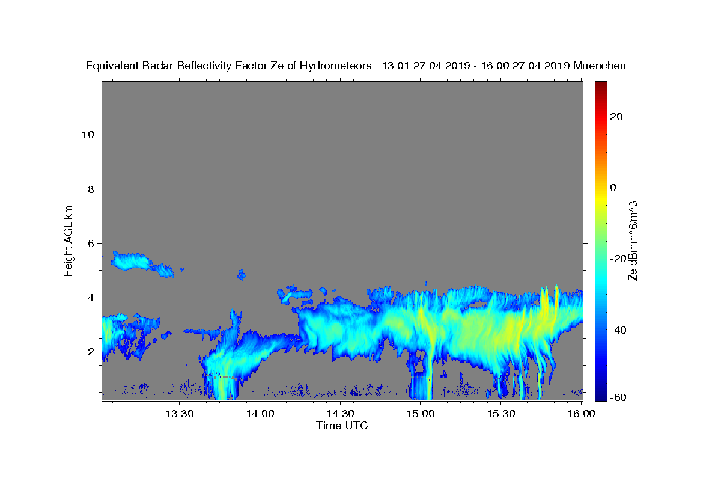Click the colorbar label '-20'
721x481 pixels.
(x=619, y=259)
